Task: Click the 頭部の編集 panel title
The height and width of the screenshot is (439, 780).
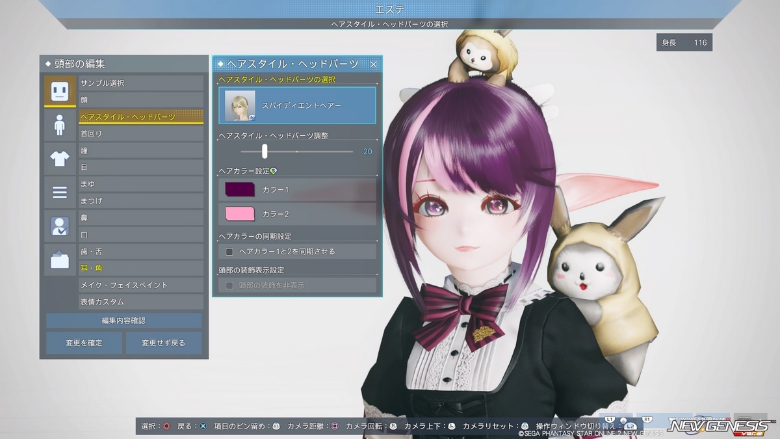Action: click(80, 64)
